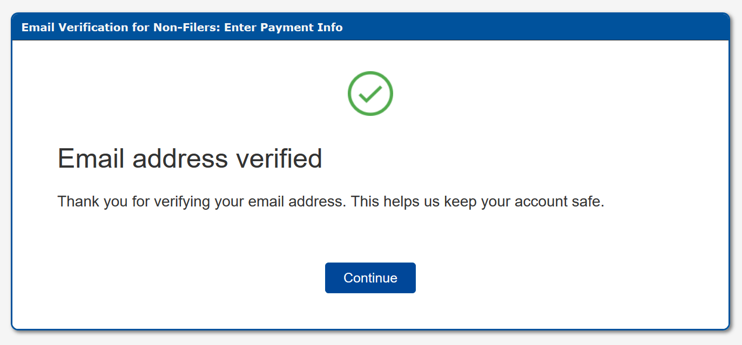Click the gray page background below the dialog
This screenshot has width=742, height=345.
[x=370, y=339]
